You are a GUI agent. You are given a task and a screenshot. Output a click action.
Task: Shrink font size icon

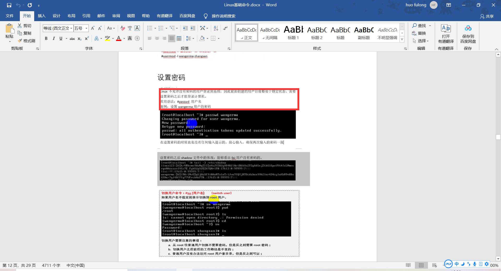pyautogui.click(x=100, y=28)
